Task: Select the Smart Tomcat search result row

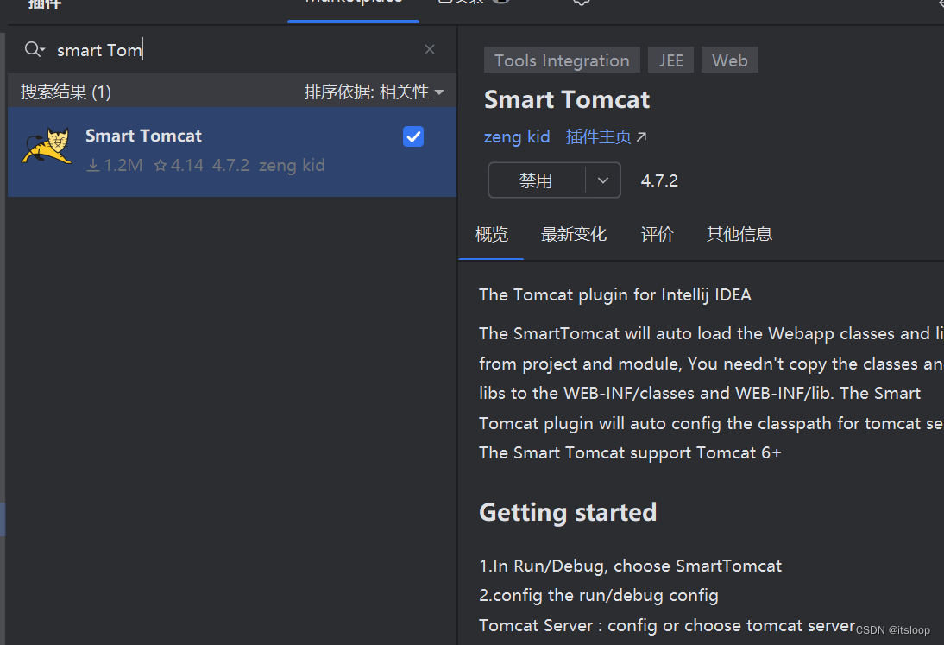Action: click(232, 152)
